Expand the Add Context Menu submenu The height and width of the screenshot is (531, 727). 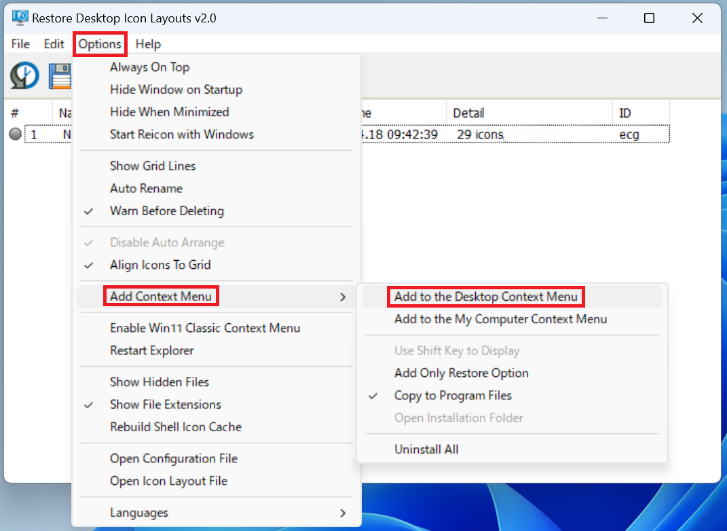217,296
